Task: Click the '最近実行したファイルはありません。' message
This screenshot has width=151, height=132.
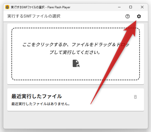Action: pyautogui.click(x=41, y=104)
